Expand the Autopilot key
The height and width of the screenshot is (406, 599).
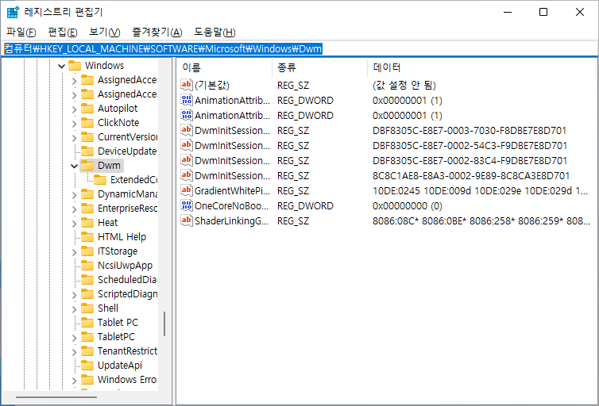[74, 109]
